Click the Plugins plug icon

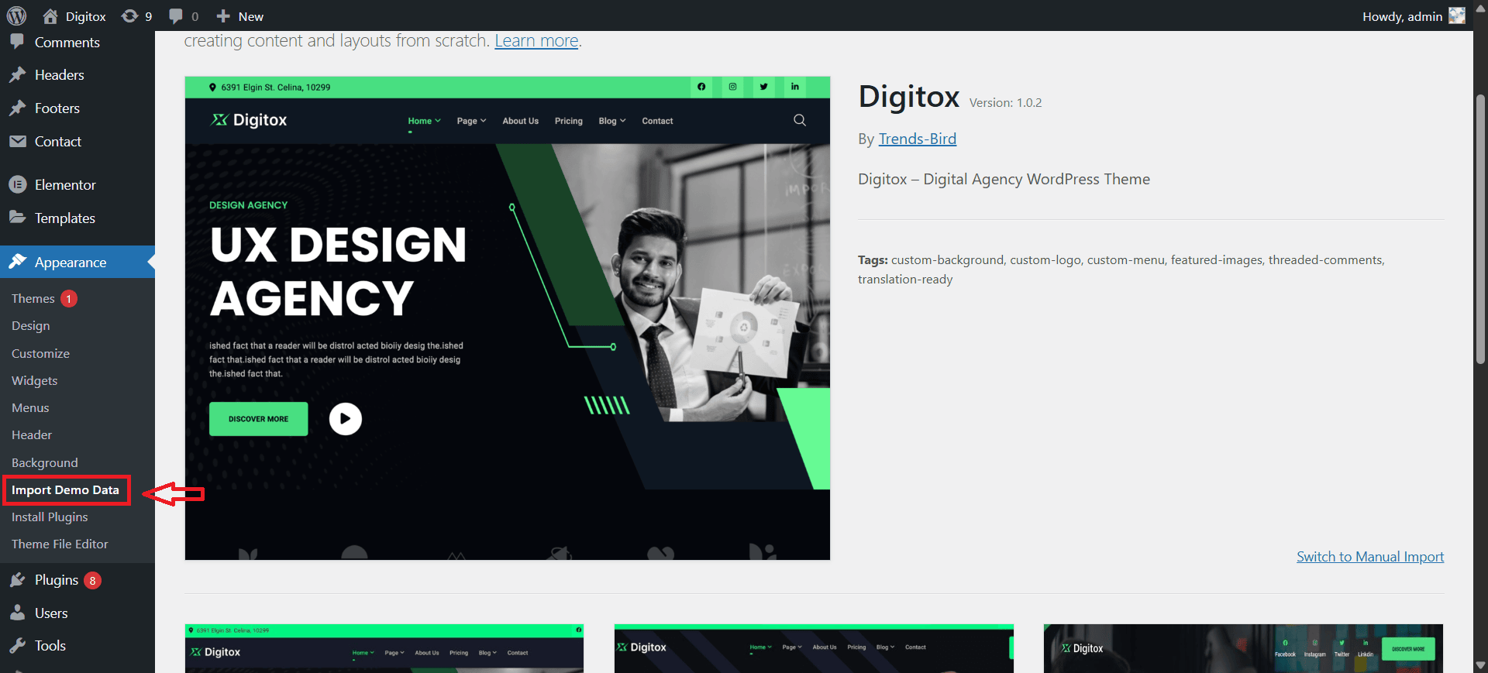pyautogui.click(x=17, y=580)
